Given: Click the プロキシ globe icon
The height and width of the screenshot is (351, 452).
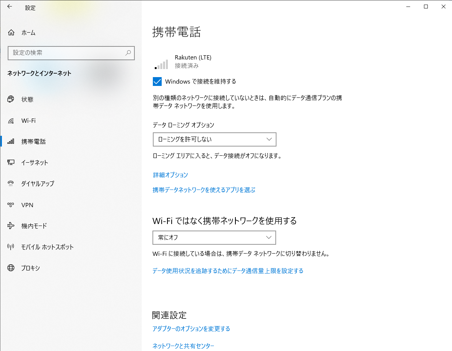Looking at the screenshot, I should (x=11, y=268).
